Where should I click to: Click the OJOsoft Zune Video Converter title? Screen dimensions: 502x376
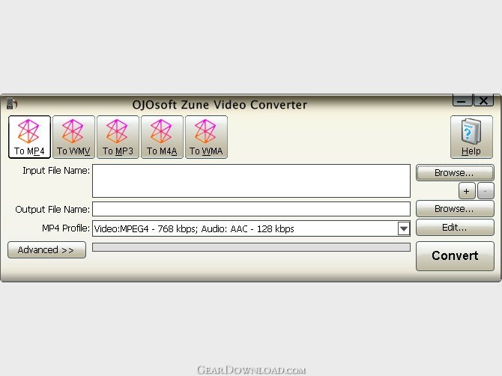pos(220,105)
